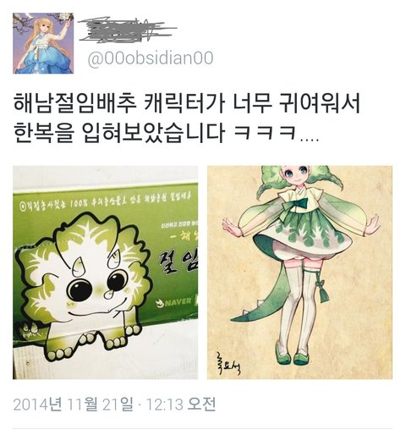Click the tweet line starting 해남절임배추
Viewport: 406px width, 430px height.
(x=187, y=103)
